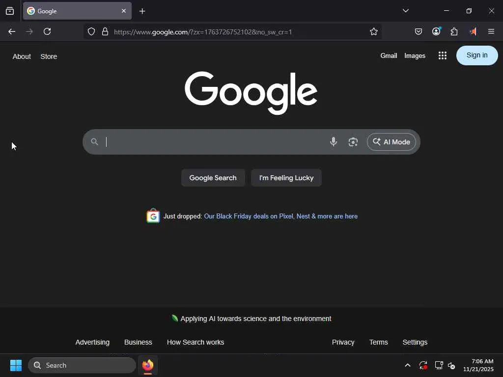Open Google Images link
Screen dimensions: 503x377
tap(415, 56)
